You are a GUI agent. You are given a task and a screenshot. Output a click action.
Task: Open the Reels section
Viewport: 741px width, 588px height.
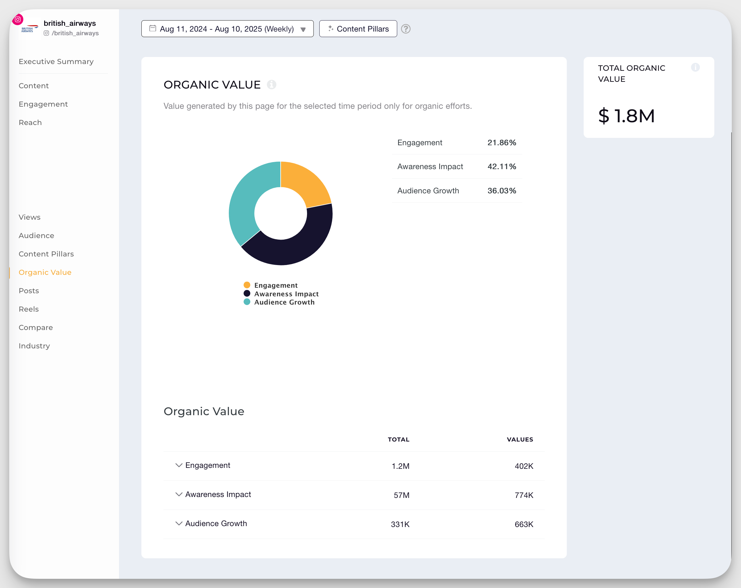(x=29, y=309)
